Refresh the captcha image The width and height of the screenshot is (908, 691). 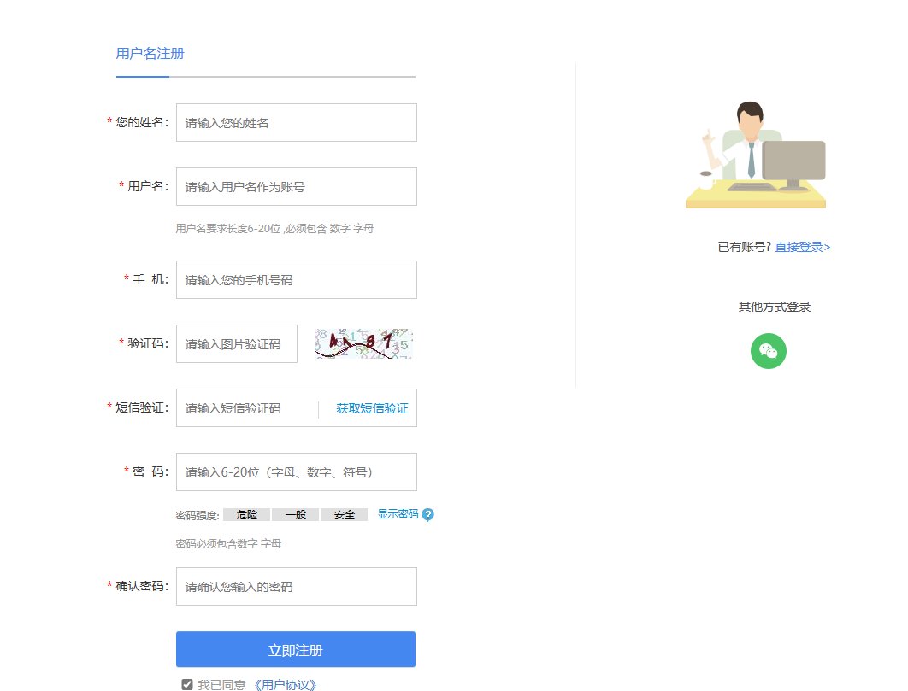coord(364,343)
